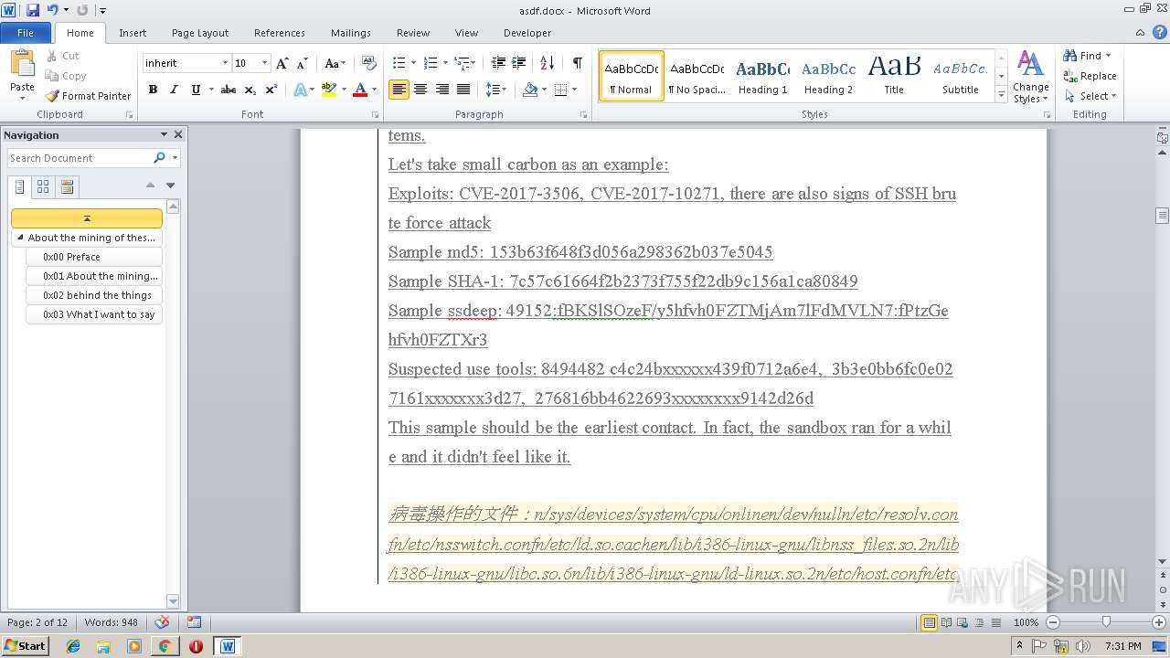Decrease the paragraph indent
The image size is (1170, 658).
(498, 63)
